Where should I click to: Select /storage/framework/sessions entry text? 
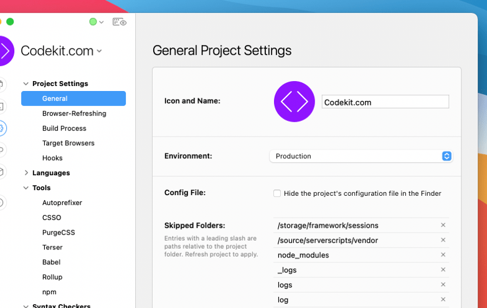(x=328, y=225)
